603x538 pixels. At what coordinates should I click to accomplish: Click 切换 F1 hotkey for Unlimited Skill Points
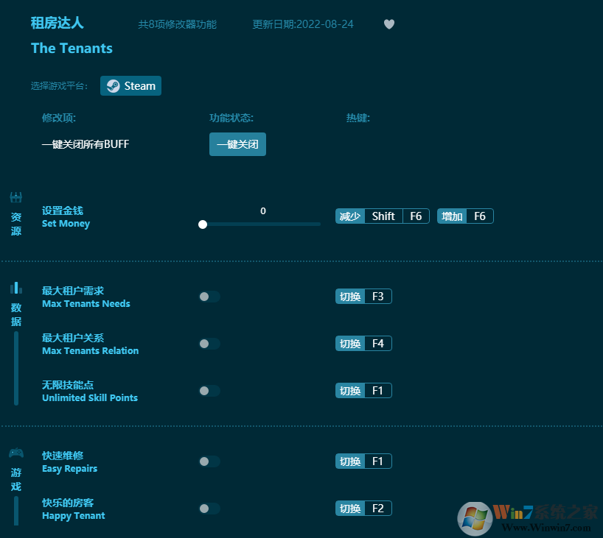coord(363,391)
